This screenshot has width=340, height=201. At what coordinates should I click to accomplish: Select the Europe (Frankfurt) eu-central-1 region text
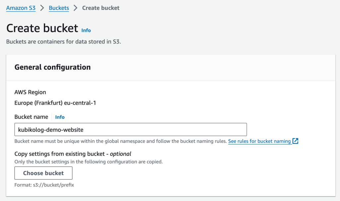click(55, 103)
